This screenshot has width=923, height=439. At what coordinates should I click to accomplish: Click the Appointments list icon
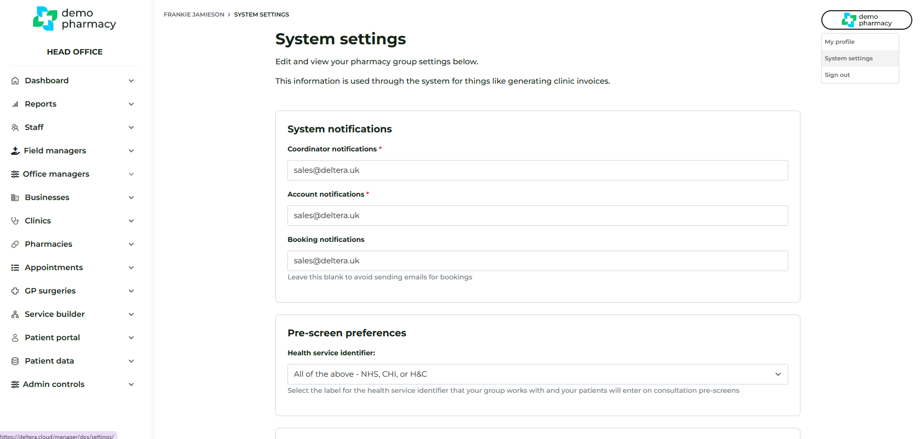click(x=15, y=268)
